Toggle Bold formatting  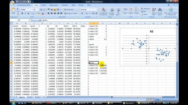pos(22,13)
